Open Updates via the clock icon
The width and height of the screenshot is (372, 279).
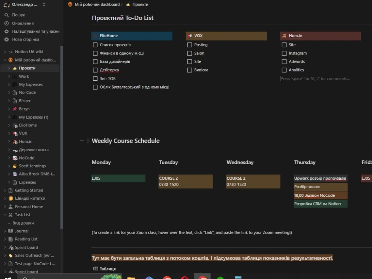(6, 23)
